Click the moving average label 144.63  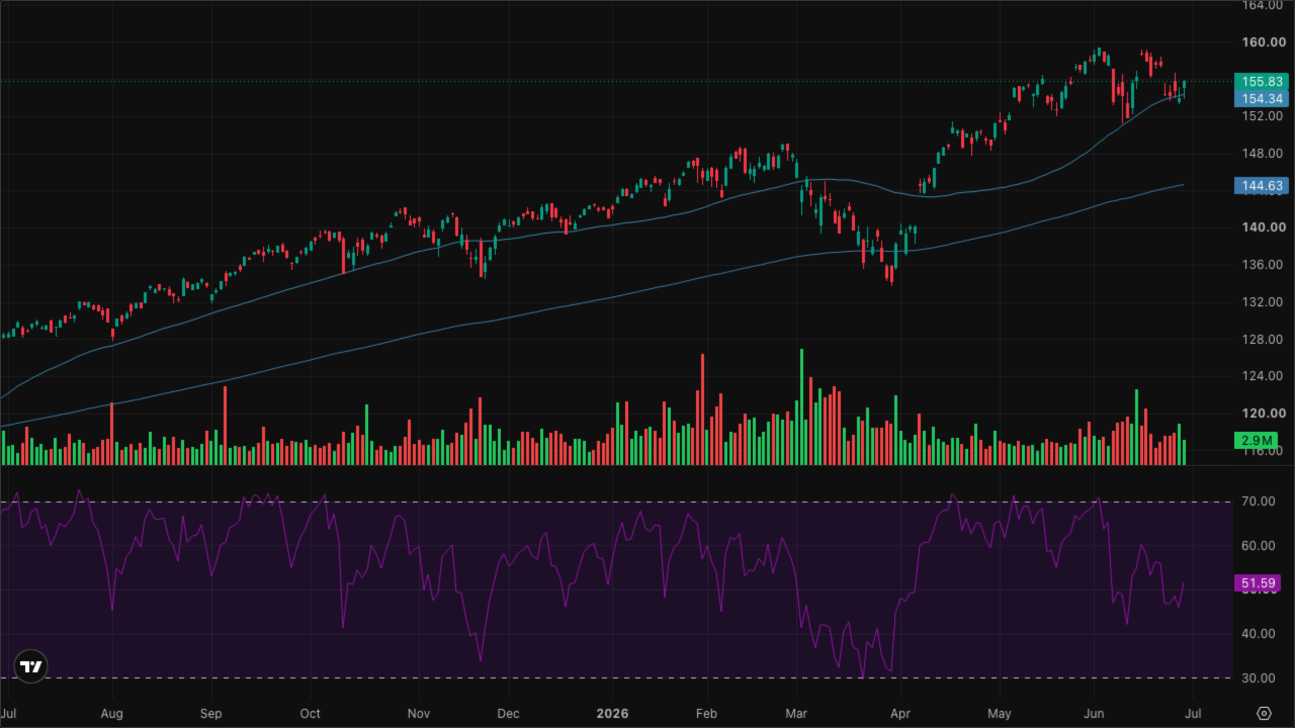click(1262, 186)
